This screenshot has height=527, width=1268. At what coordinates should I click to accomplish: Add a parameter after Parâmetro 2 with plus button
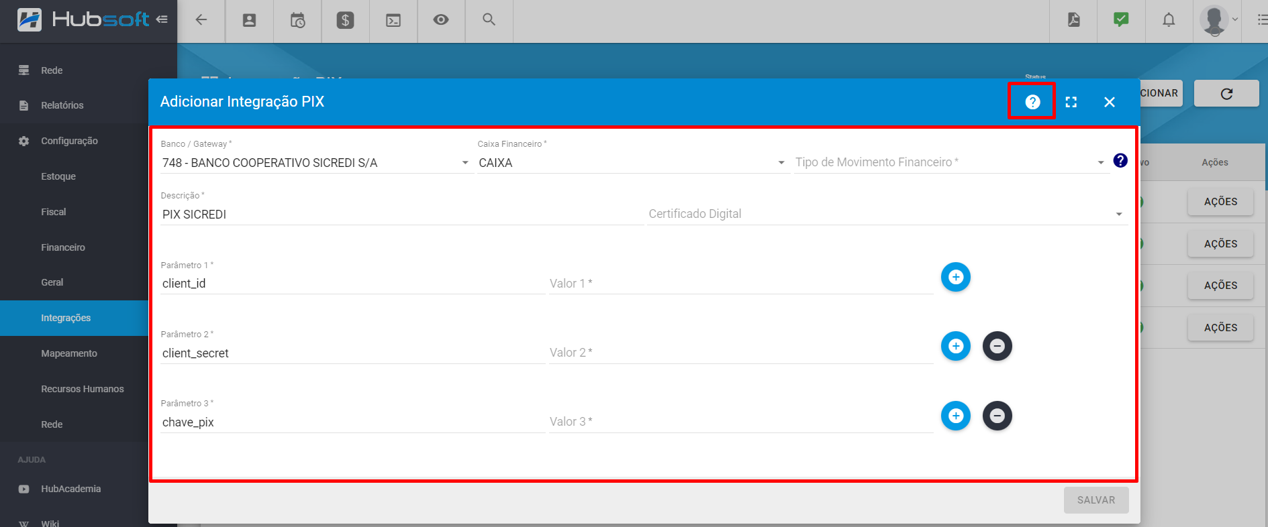tap(956, 346)
